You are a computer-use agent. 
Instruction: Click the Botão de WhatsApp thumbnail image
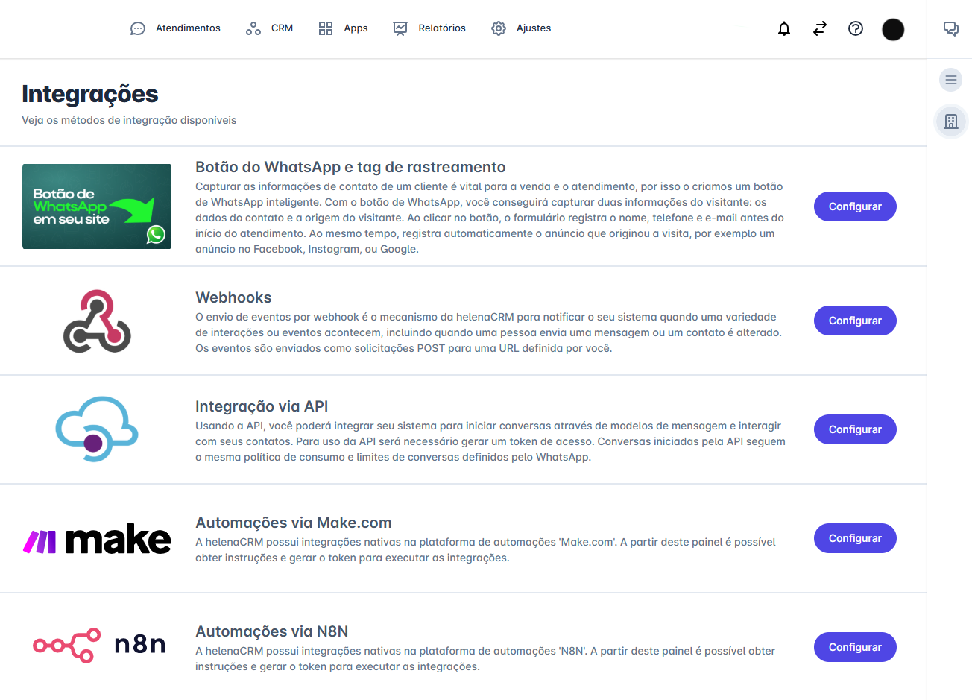(x=97, y=206)
